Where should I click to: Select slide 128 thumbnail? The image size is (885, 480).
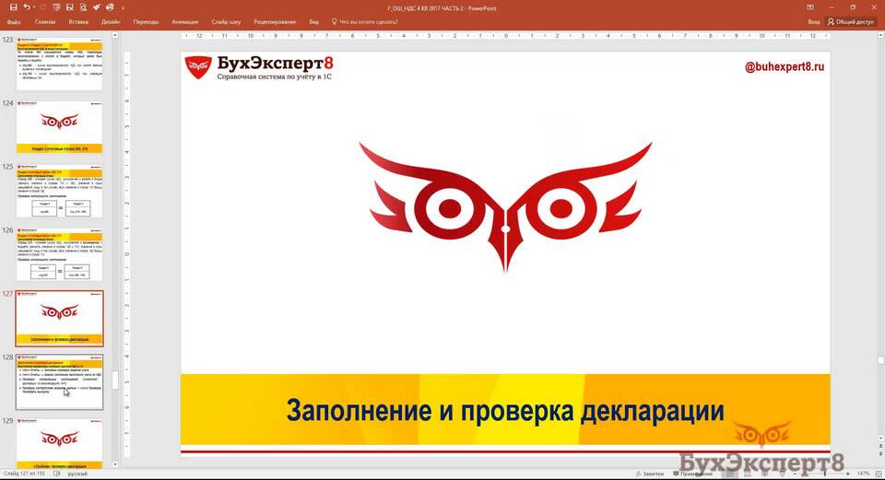[x=59, y=381]
